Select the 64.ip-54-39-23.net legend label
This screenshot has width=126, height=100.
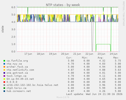[x=20, y=79]
